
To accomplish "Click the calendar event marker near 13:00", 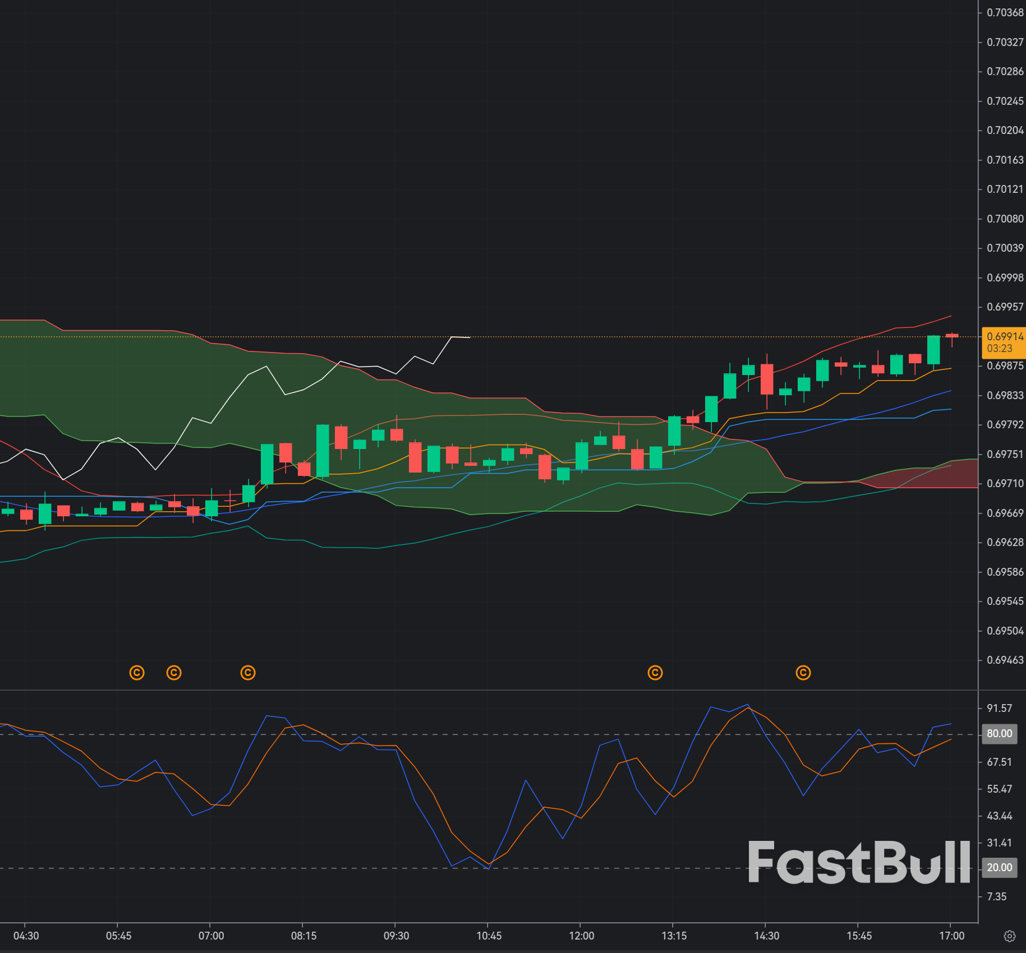I will (655, 673).
